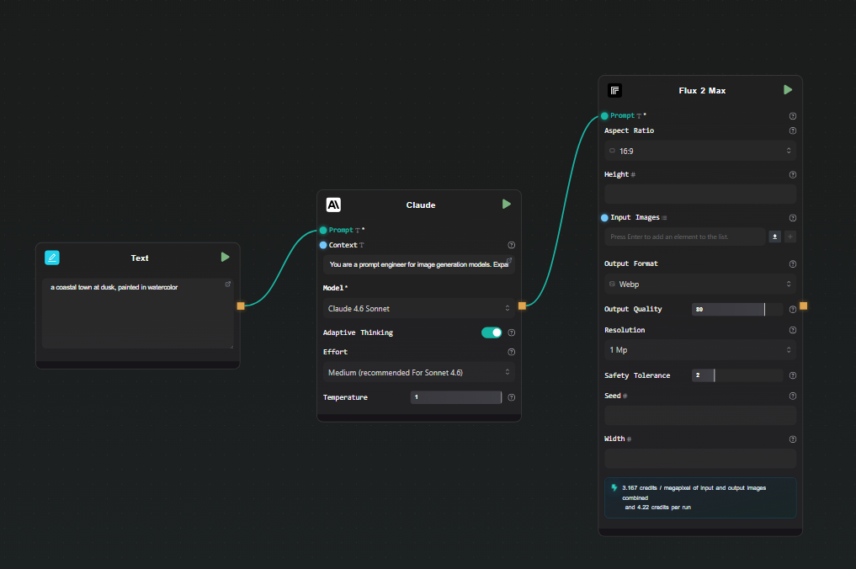
Task: Click the Anthropic logo on the Claude node
Action: coord(334,204)
